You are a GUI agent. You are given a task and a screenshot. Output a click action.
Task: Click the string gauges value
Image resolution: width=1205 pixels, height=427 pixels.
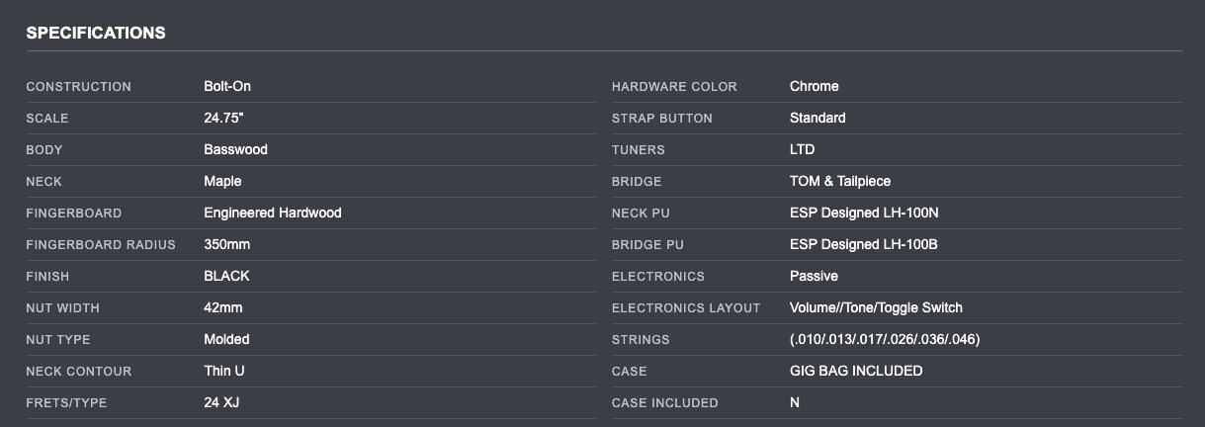(x=885, y=339)
